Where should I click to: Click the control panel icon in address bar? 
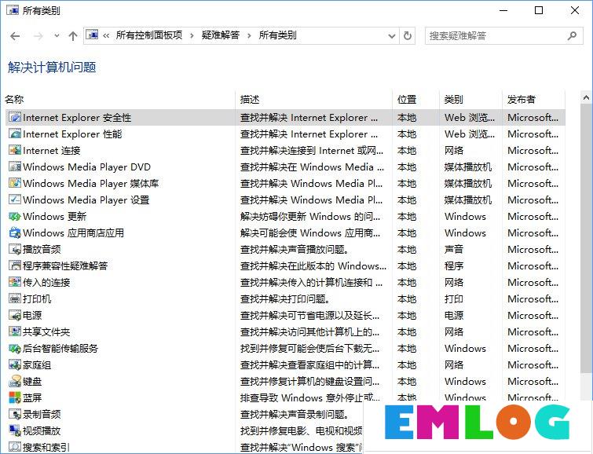point(92,35)
